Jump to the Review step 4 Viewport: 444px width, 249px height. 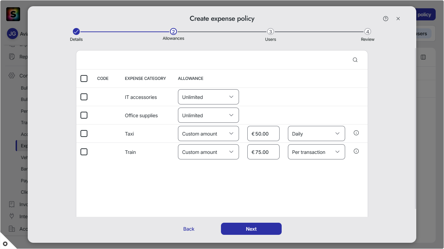(368, 35)
